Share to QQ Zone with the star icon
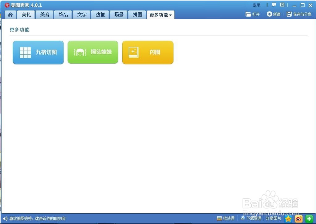 [x=288, y=219]
